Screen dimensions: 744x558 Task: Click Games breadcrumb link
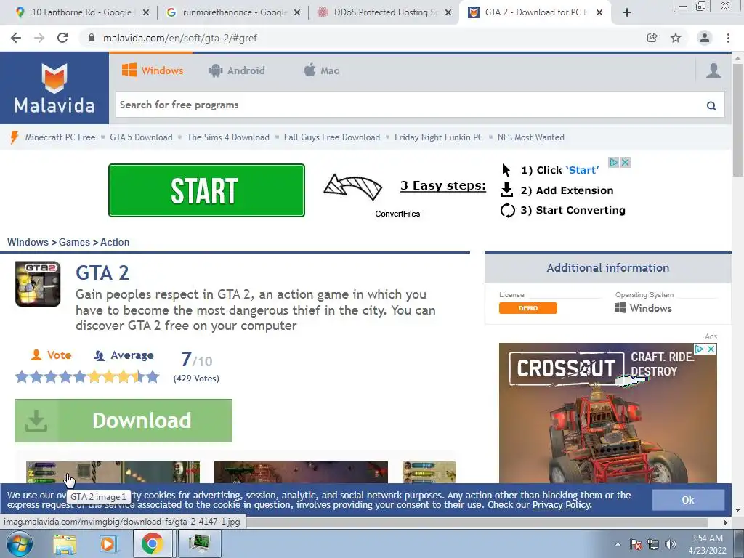click(75, 242)
